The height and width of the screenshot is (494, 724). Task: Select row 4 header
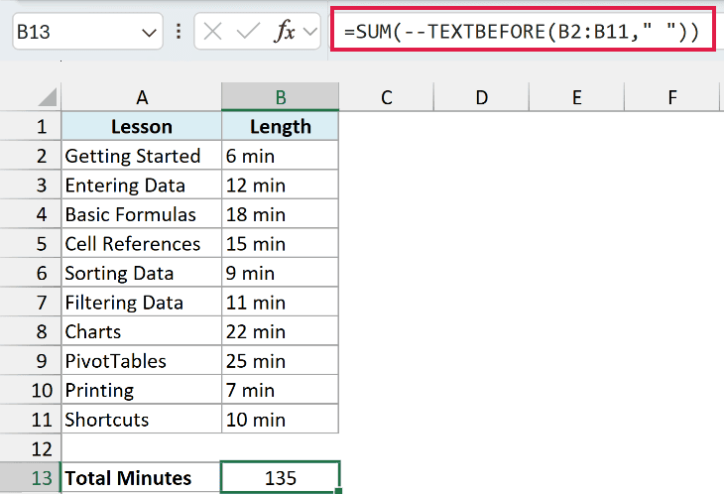pos(31,214)
